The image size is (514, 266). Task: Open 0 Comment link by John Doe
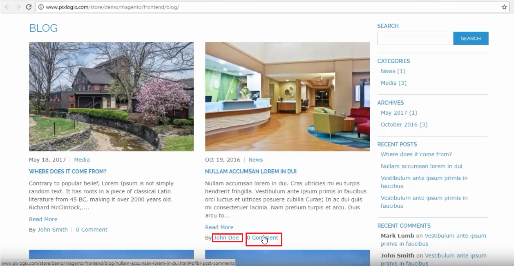tap(262, 237)
